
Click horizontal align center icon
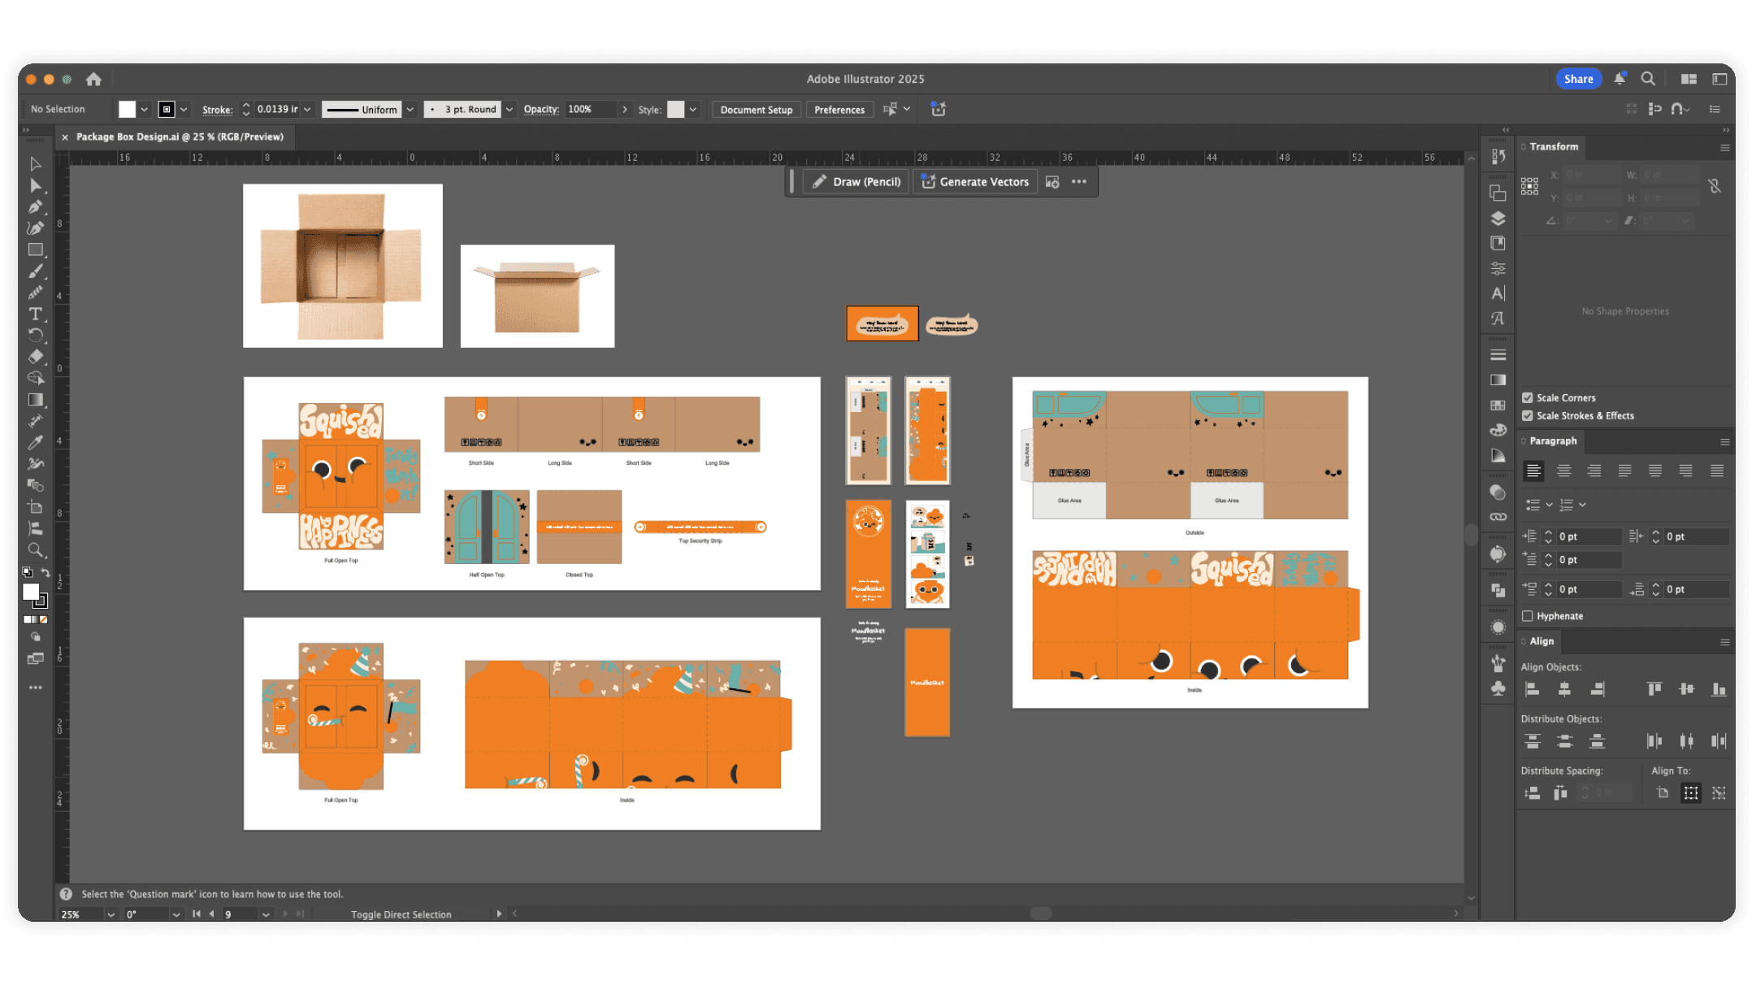coord(1564,689)
